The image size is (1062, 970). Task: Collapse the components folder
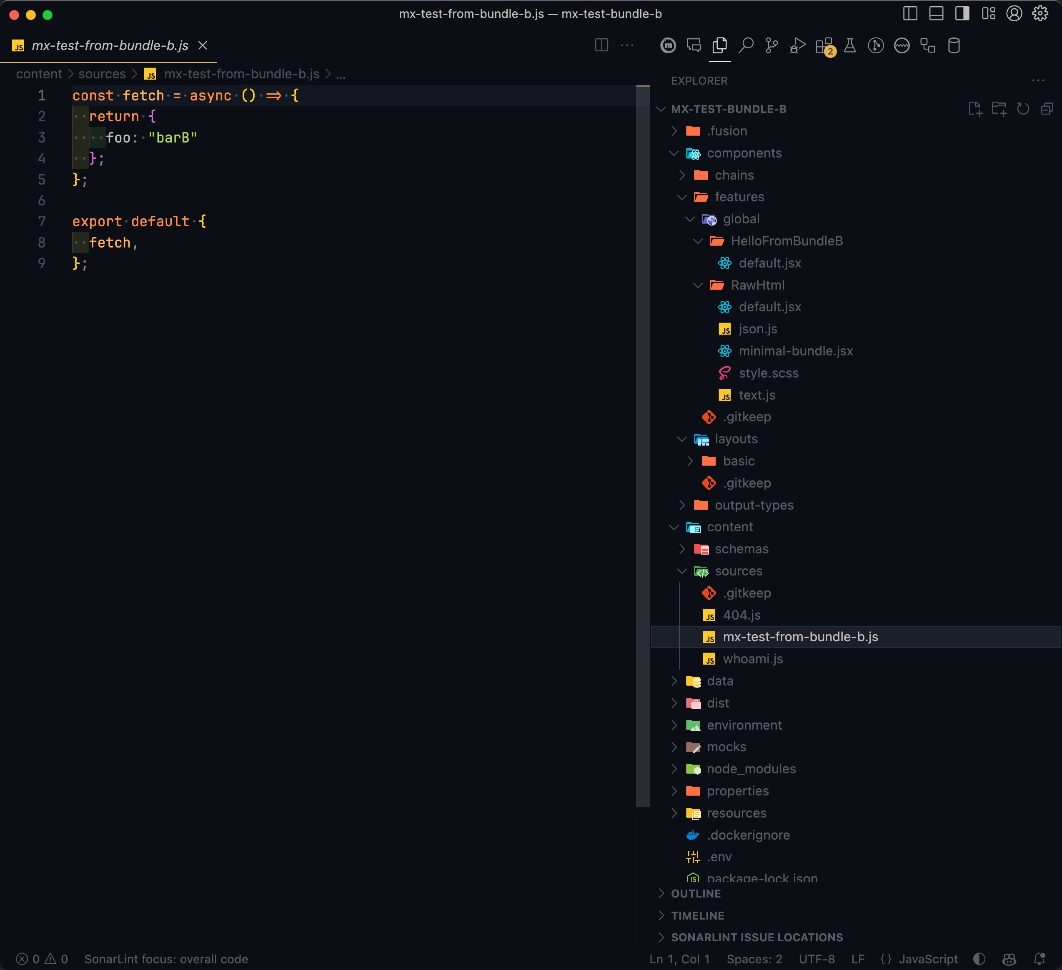click(856, 153)
